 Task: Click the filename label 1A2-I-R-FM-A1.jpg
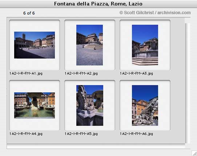(x=26, y=73)
